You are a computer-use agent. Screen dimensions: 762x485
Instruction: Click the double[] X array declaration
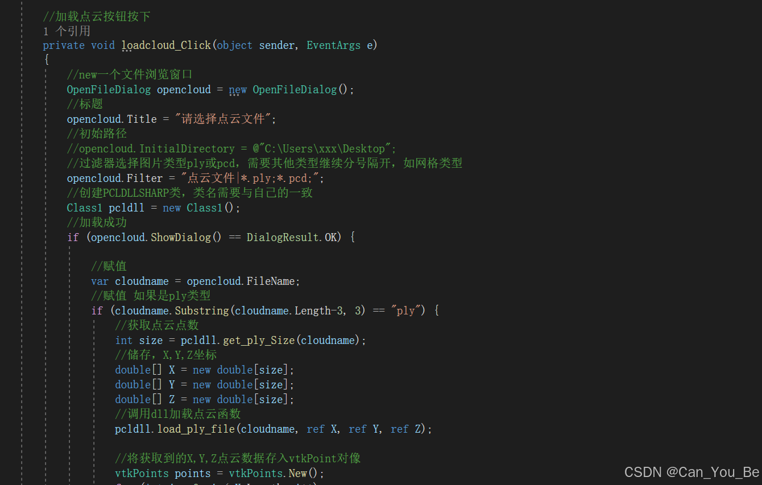pyautogui.click(x=137, y=370)
